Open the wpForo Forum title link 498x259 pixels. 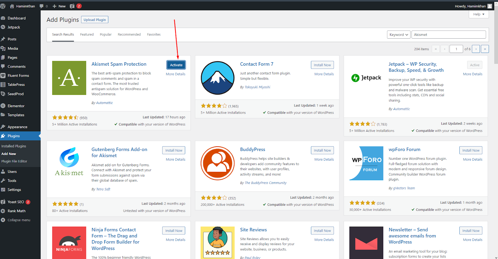tap(405, 149)
